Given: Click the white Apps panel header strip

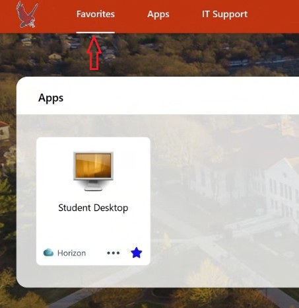Looking at the screenshot, I should tap(176, 97).
